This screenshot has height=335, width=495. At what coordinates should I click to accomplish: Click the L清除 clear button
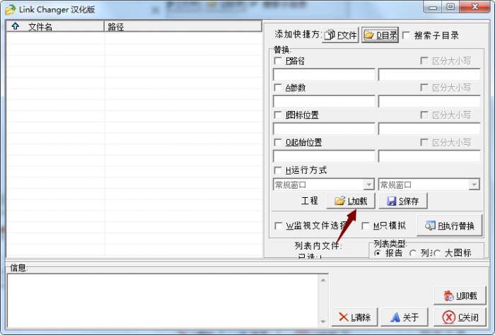click(354, 317)
